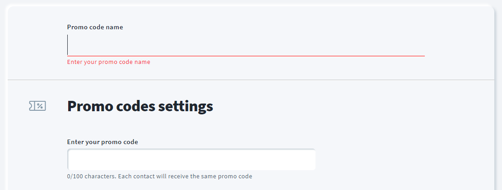The height and width of the screenshot is (190, 502).
Task: Click the "Promo codes settings" heading
Action: click(x=140, y=106)
